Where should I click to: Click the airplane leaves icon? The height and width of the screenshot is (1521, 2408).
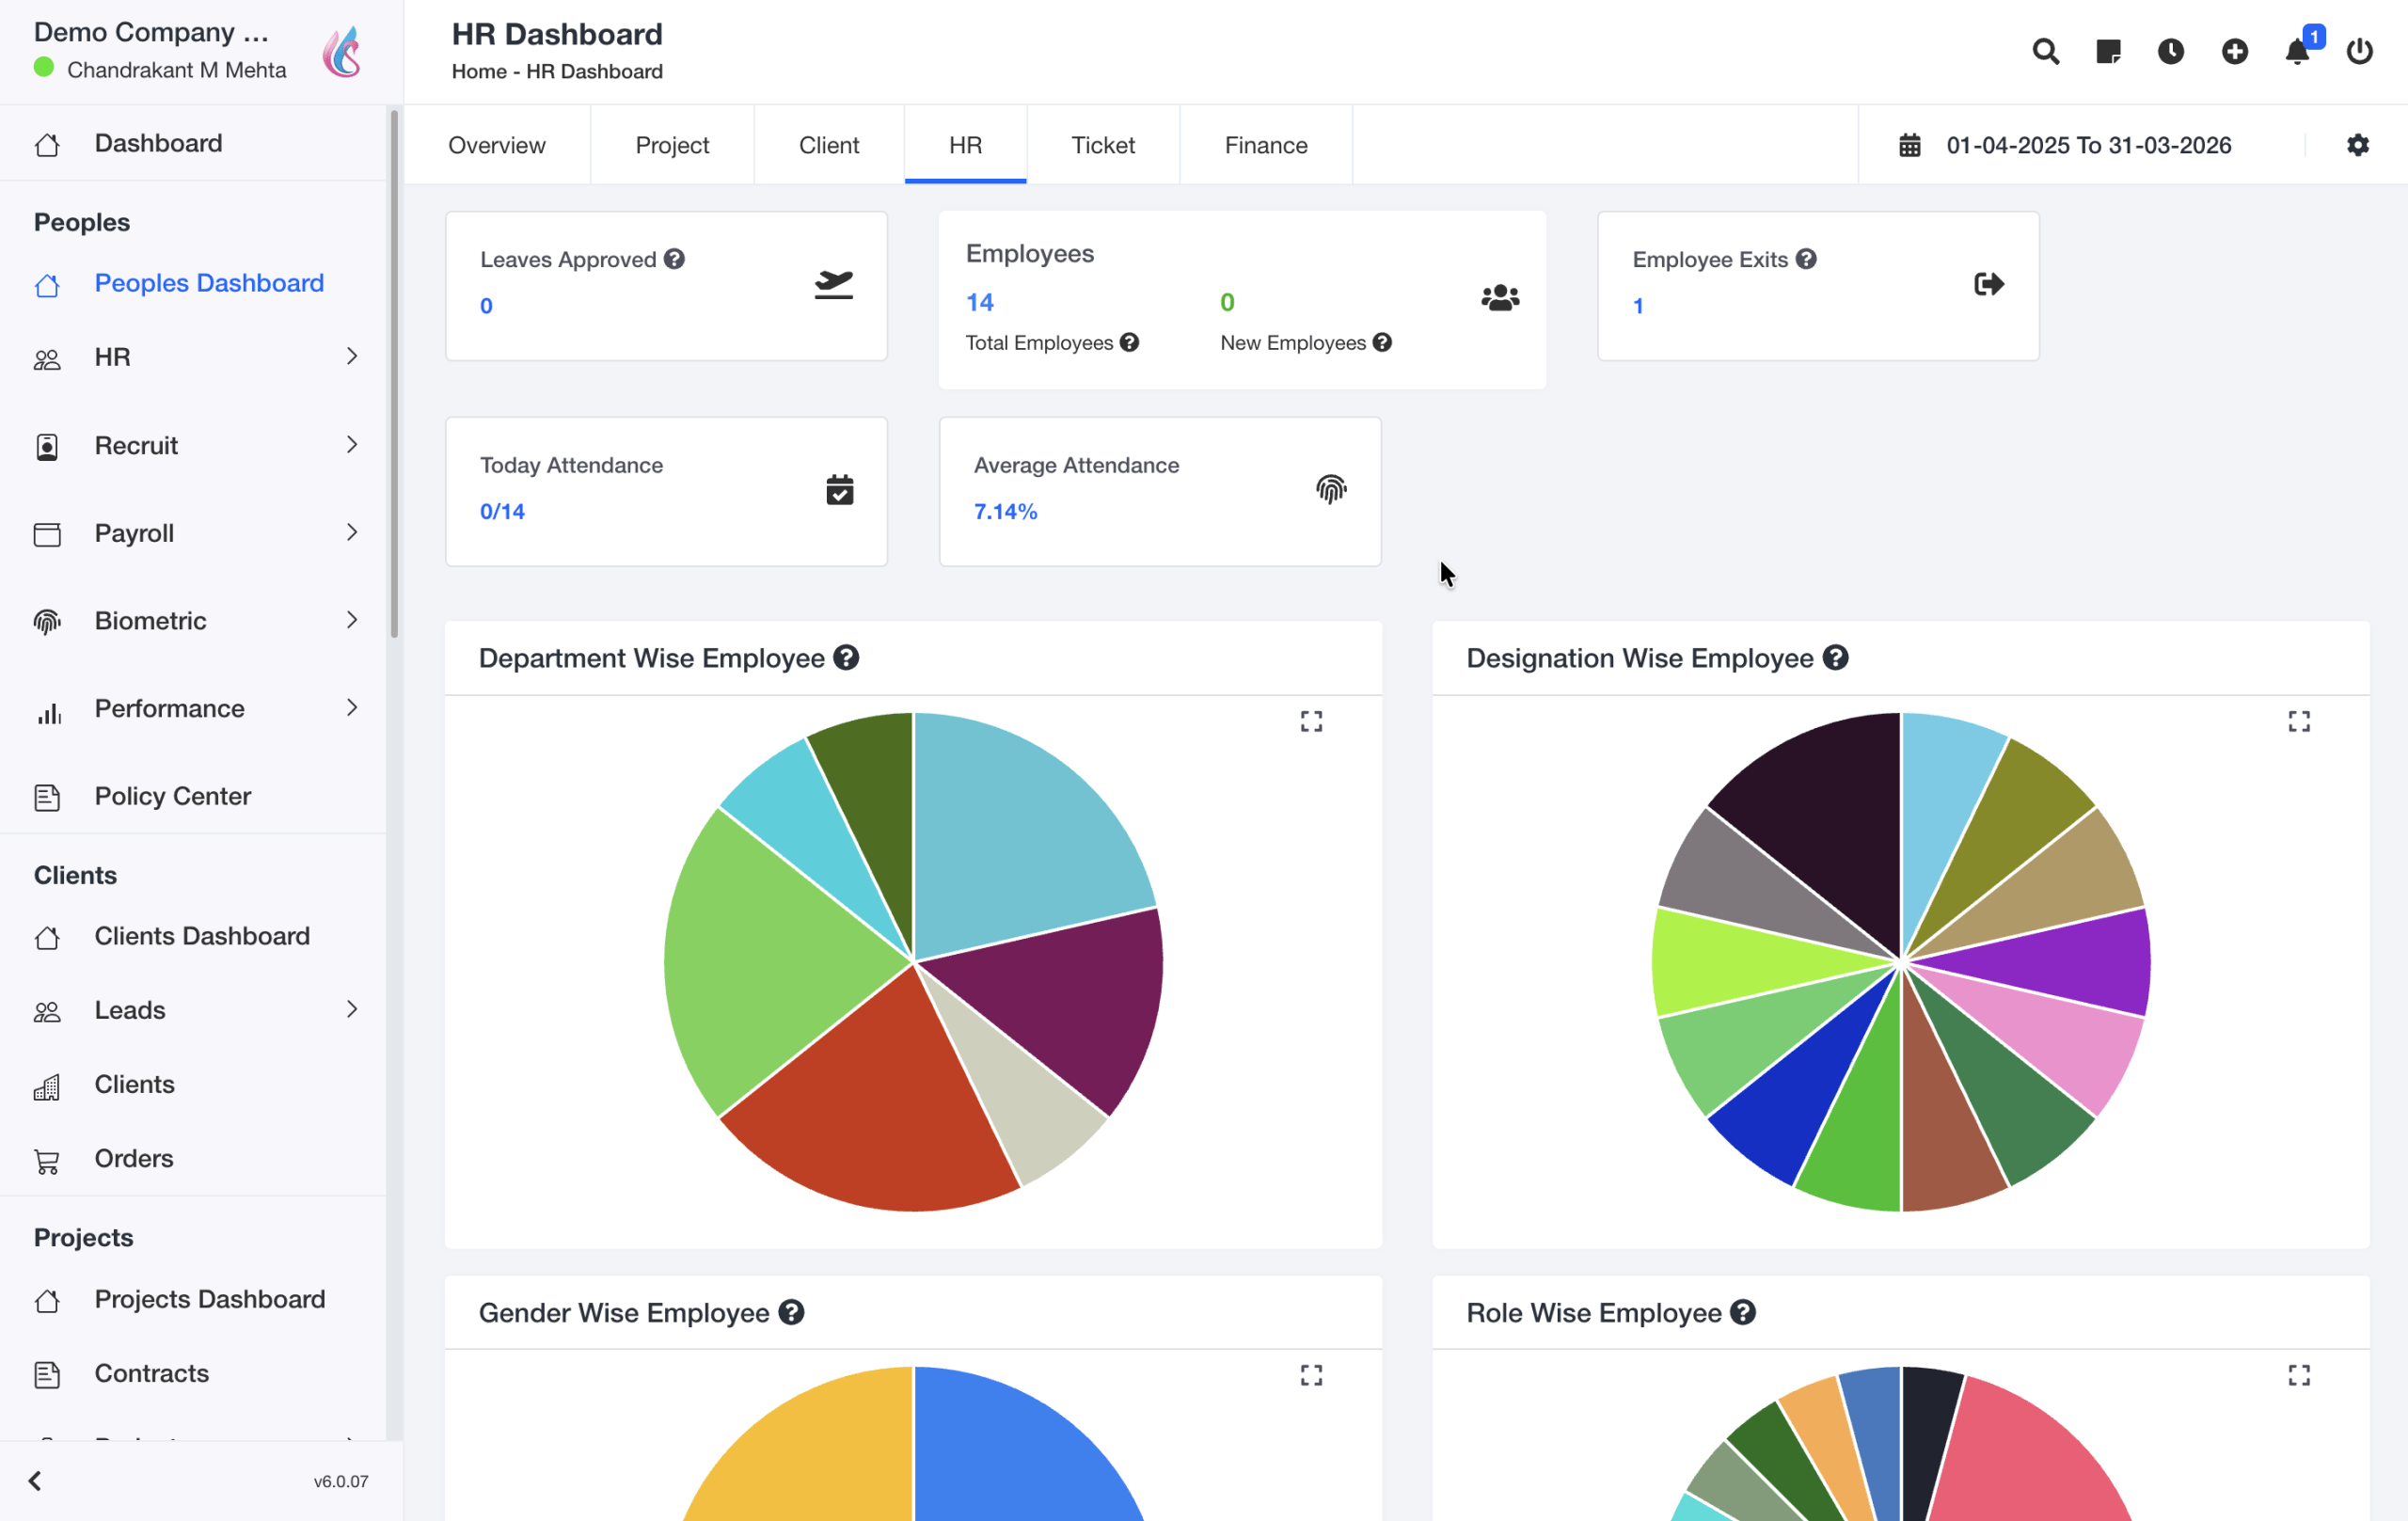click(x=833, y=285)
